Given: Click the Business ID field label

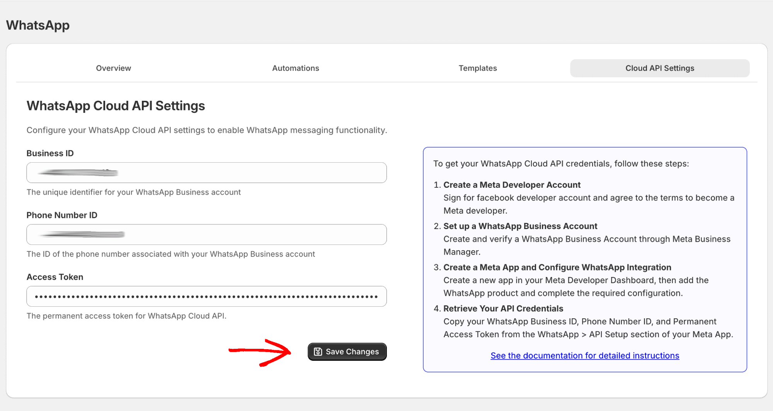Looking at the screenshot, I should [x=50, y=153].
